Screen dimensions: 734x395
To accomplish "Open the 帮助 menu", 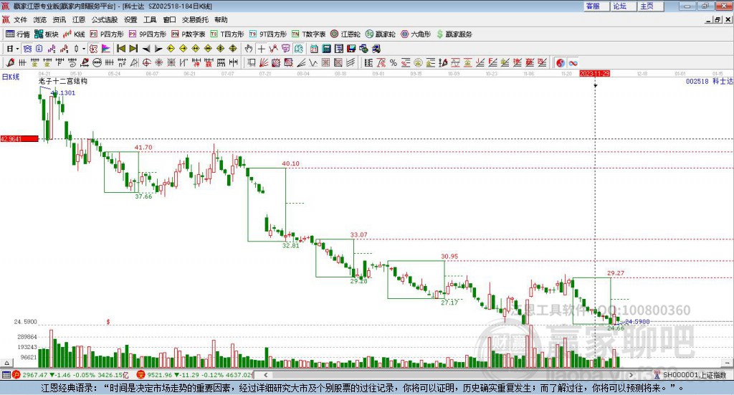I will [221, 19].
